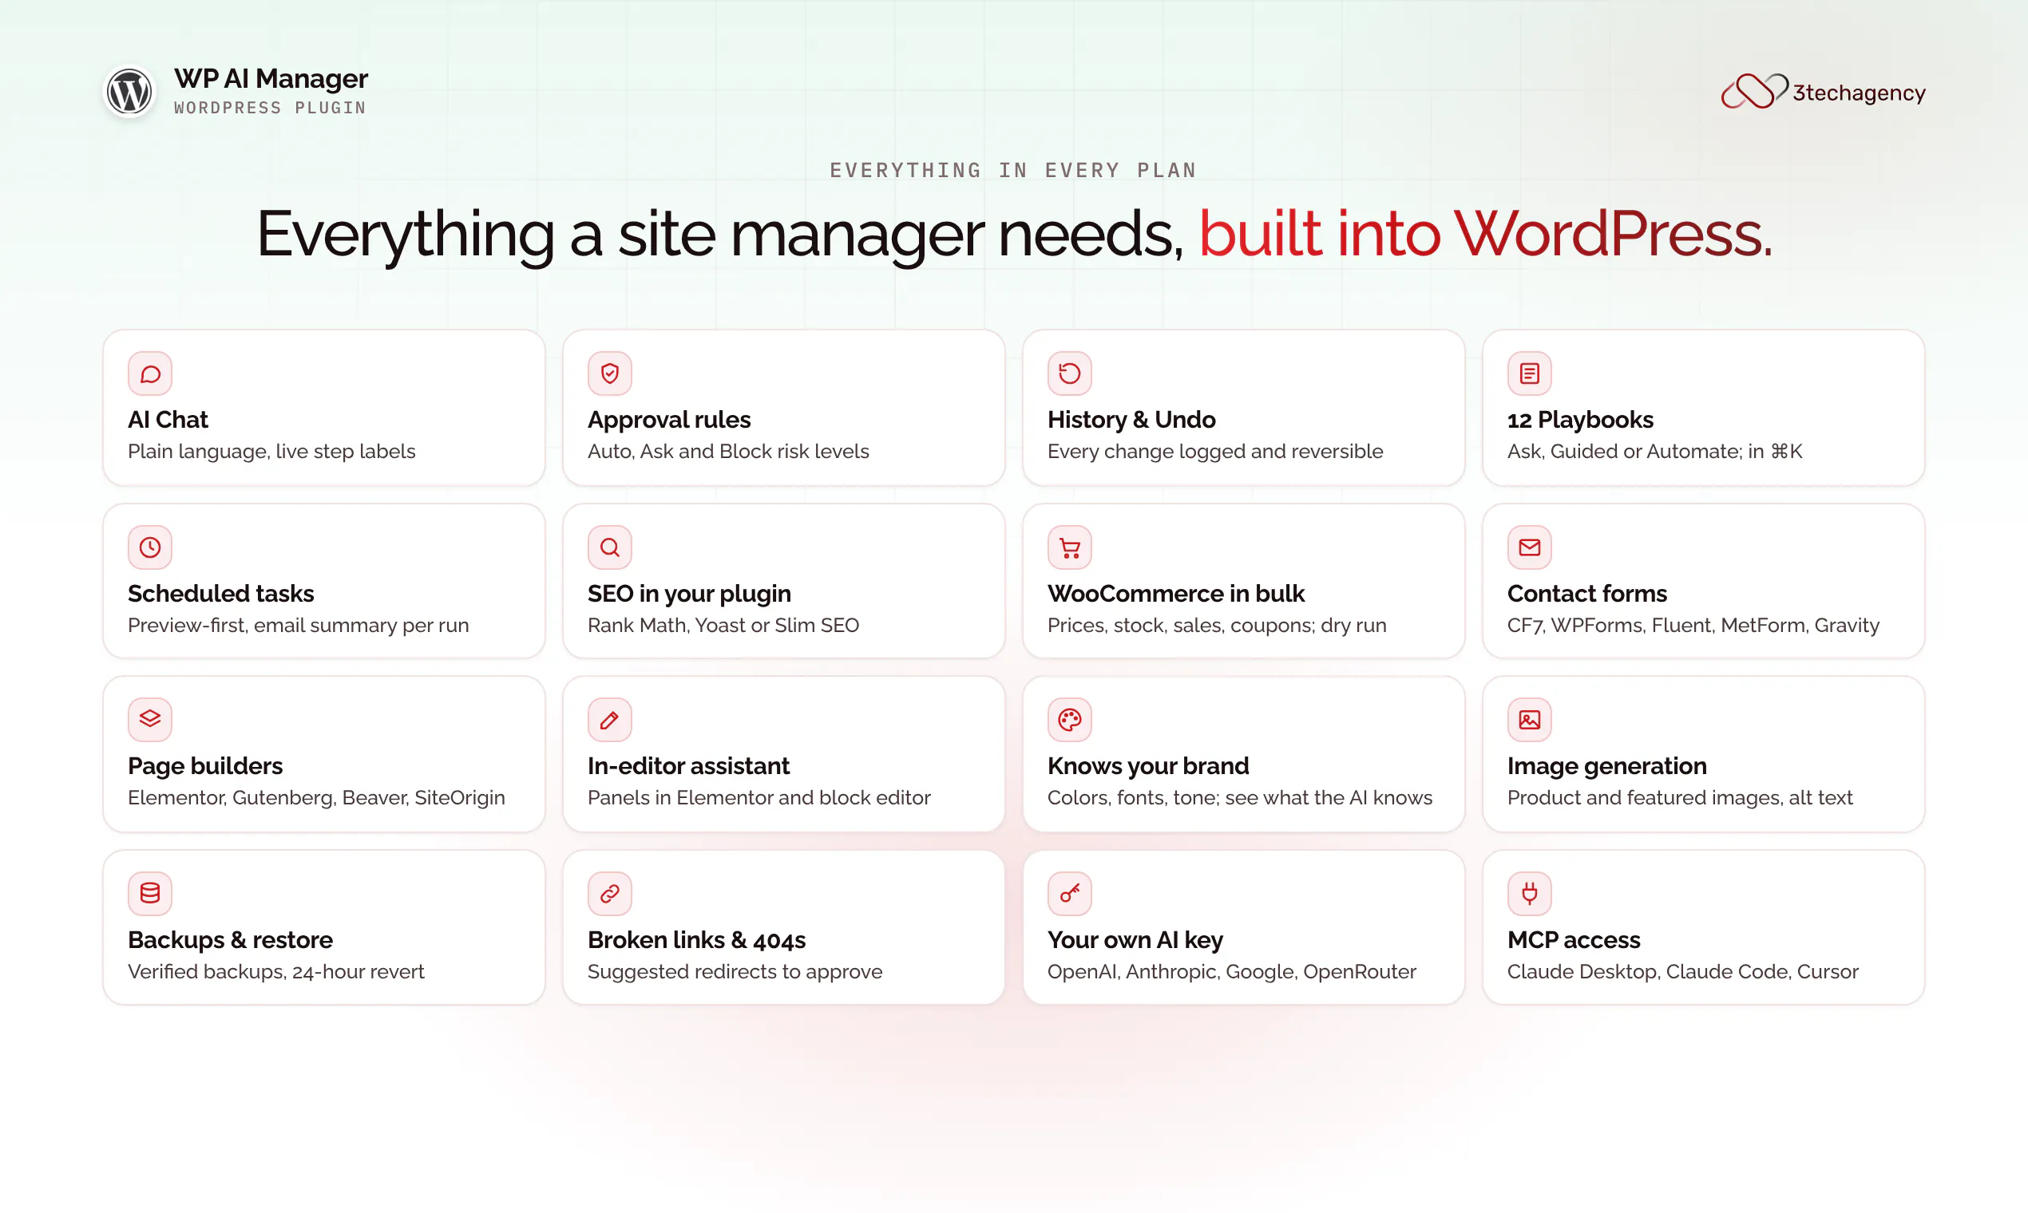Click 'Auto, Ask and Block risk levels' text
The image size is (2028, 1213).
point(728,451)
